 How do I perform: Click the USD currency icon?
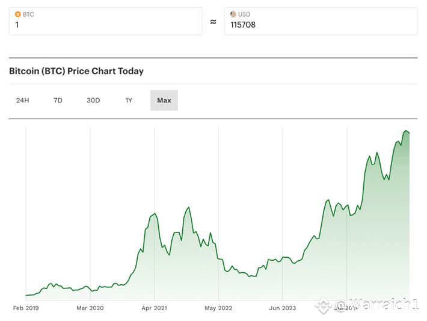233,14
